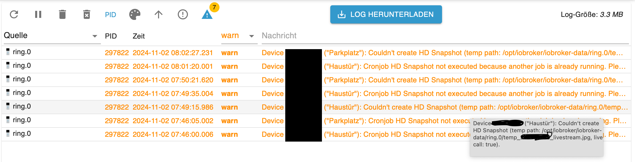
Task: Click the refresh log icon
Action: click(x=14, y=14)
